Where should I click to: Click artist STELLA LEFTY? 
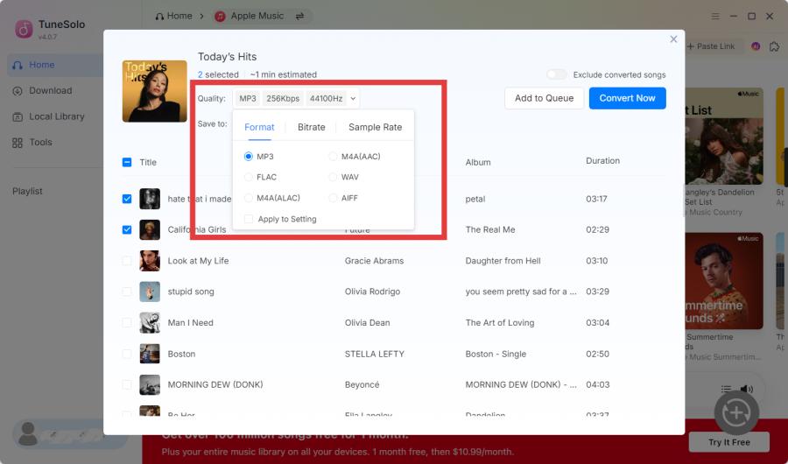tap(375, 354)
